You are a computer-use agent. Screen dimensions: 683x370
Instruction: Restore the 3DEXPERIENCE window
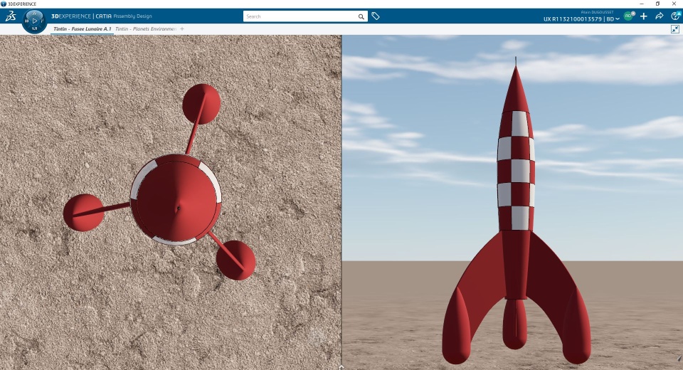point(657,4)
